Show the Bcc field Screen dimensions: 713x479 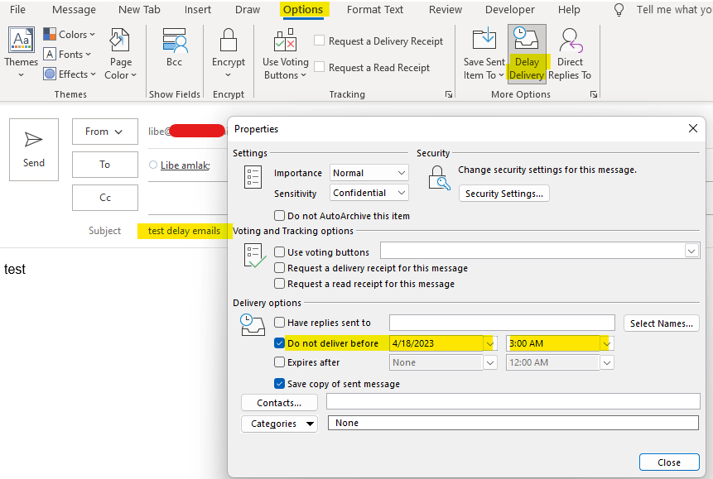(x=174, y=48)
